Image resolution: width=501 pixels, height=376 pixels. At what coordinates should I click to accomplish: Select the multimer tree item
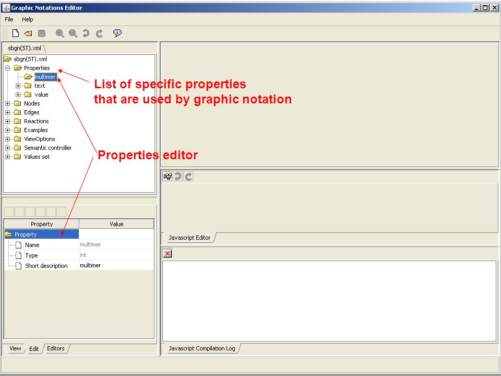pos(45,77)
